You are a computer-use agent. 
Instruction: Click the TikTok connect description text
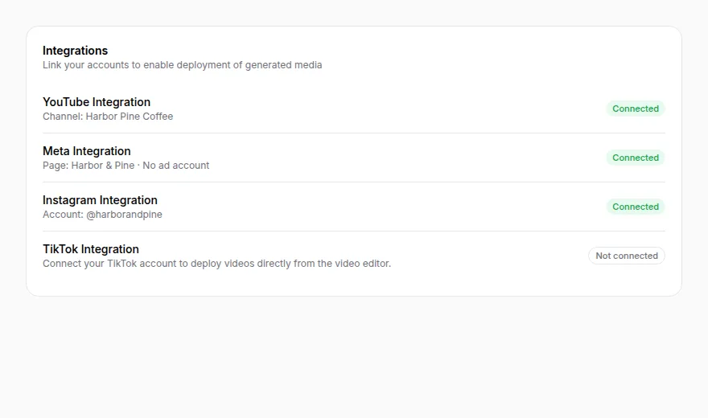(x=216, y=264)
